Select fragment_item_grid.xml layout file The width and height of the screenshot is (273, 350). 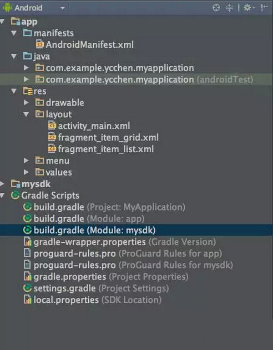click(108, 138)
